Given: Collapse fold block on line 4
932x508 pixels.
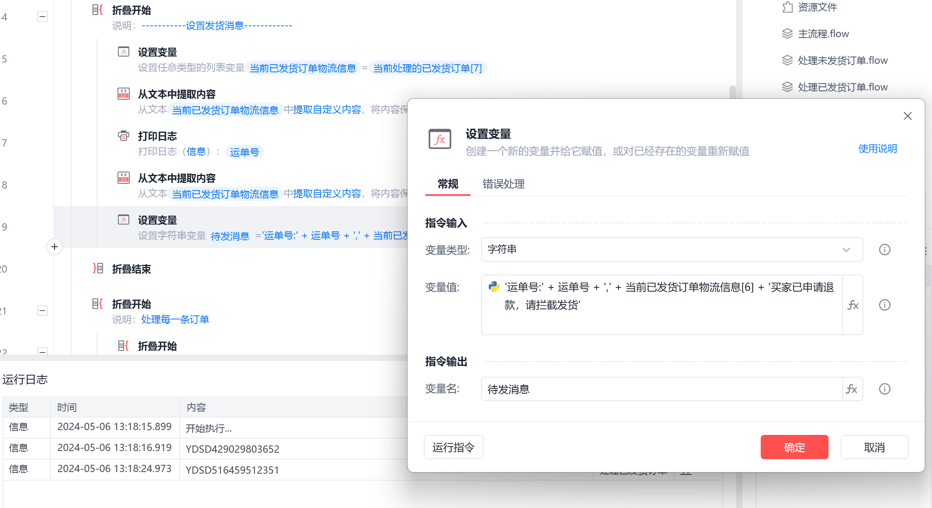Looking at the screenshot, I should point(42,17).
